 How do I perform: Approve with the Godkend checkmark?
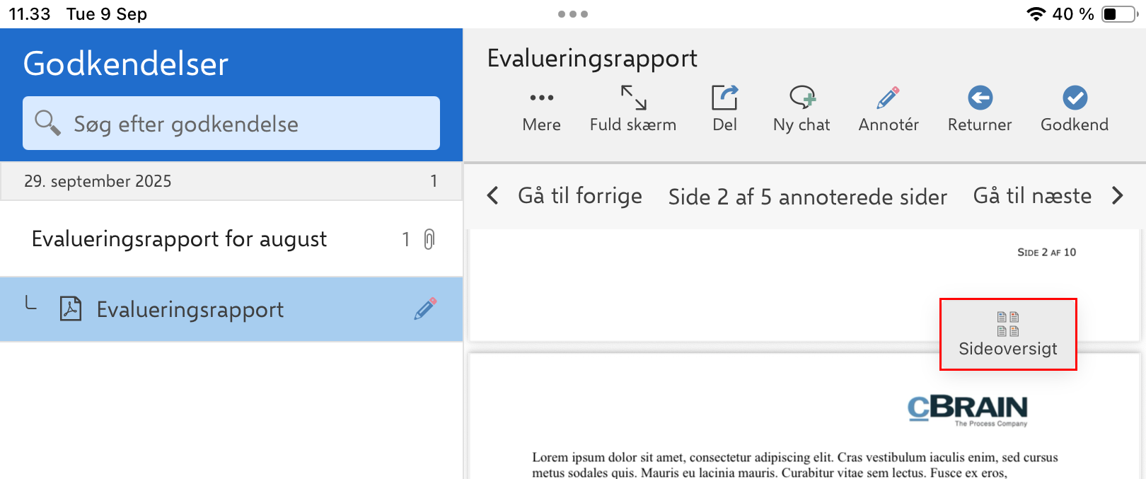1075,110
